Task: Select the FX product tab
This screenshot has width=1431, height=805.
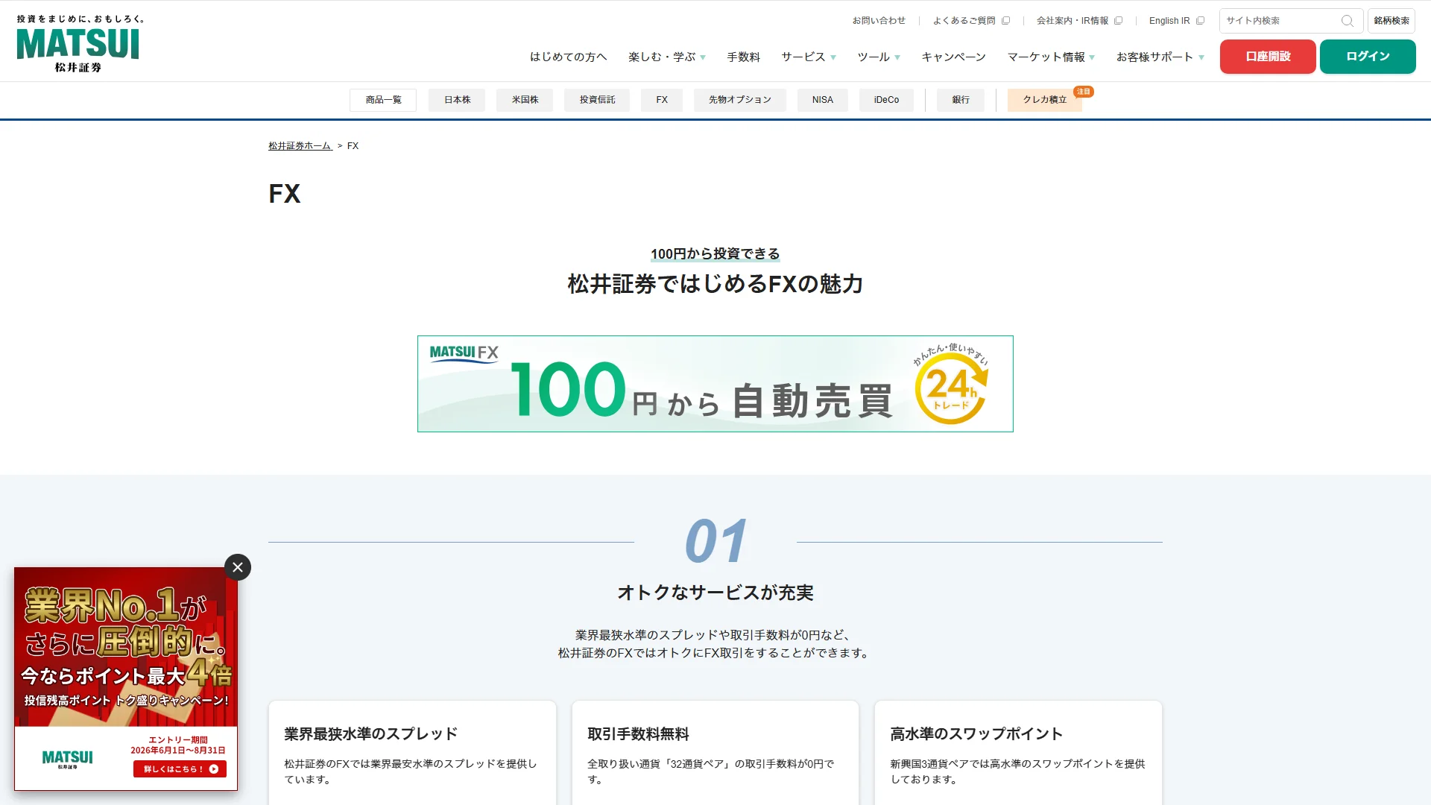Action: click(x=662, y=100)
